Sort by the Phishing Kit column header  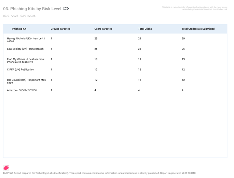pyautogui.click(x=19, y=29)
